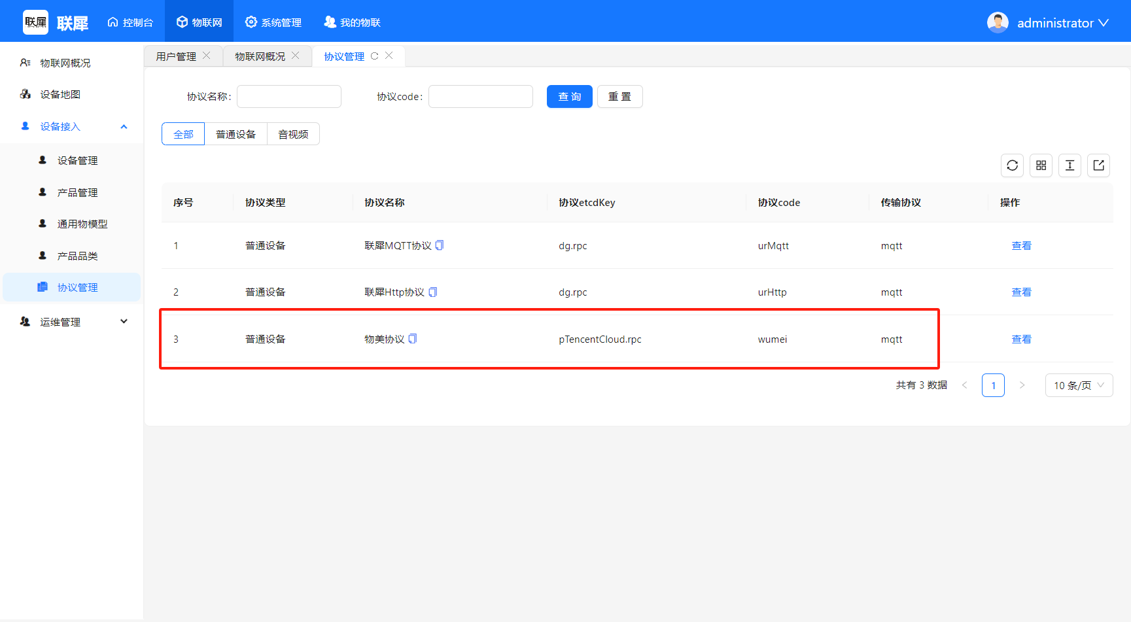Click the export table icon
1131x622 pixels.
tap(1098, 165)
